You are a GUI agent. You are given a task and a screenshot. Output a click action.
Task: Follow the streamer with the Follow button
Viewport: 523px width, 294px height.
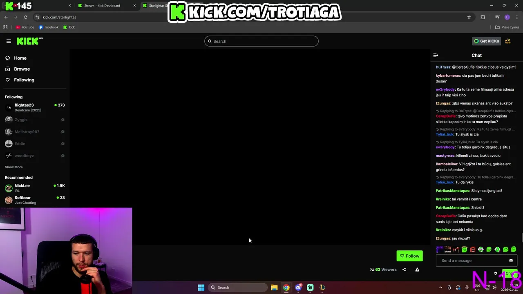click(409, 256)
